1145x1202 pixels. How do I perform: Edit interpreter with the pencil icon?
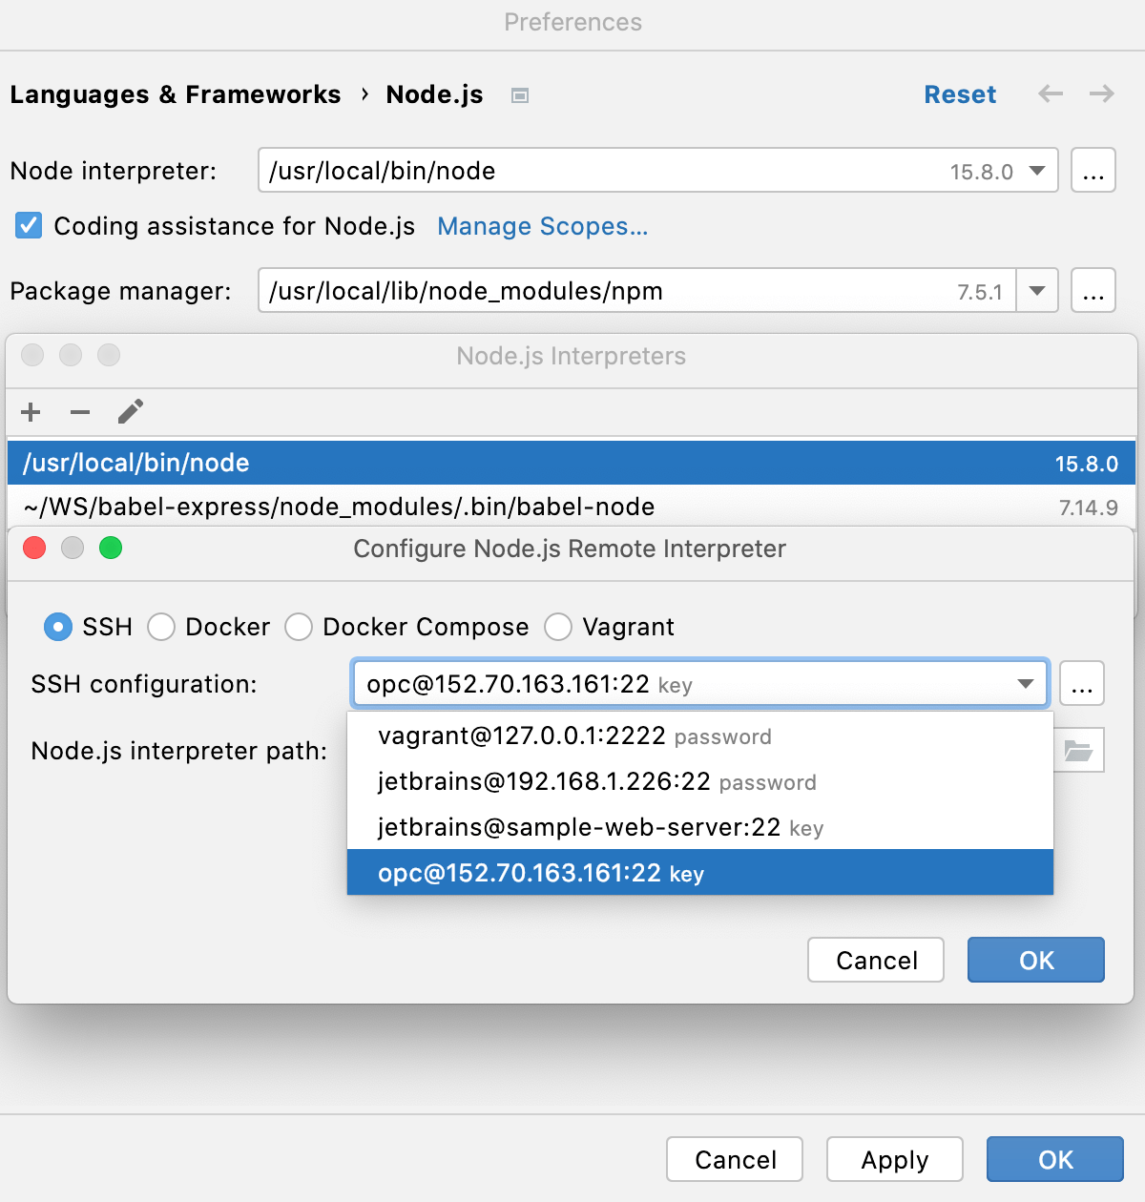[130, 412]
